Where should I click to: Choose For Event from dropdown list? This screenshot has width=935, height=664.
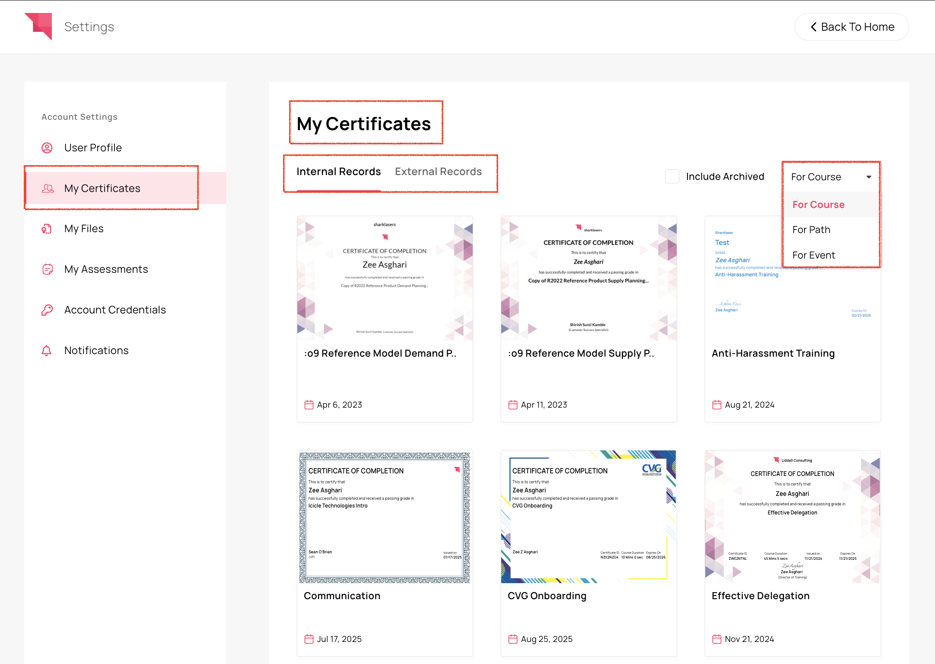coord(813,255)
